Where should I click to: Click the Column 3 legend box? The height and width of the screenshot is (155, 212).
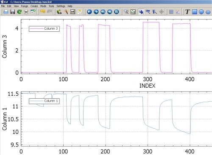[x=44, y=29]
